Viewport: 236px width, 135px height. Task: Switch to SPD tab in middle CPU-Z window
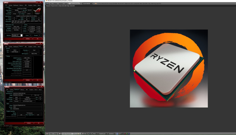pos(26,47)
